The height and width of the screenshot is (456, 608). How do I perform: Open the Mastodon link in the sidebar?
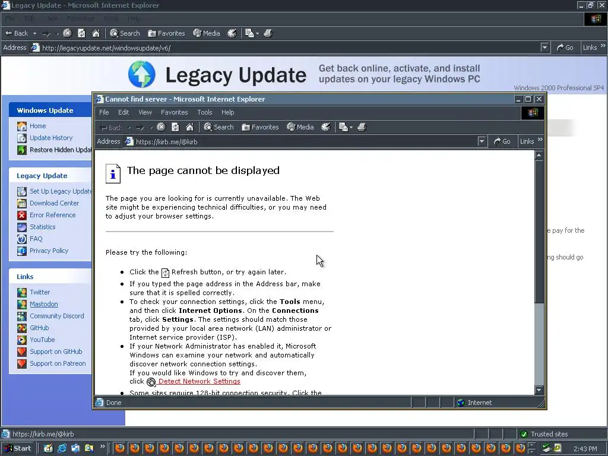pyautogui.click(x=44, y=305)
